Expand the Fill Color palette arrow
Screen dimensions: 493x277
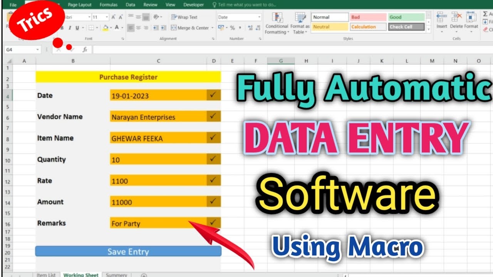[111, 28]
